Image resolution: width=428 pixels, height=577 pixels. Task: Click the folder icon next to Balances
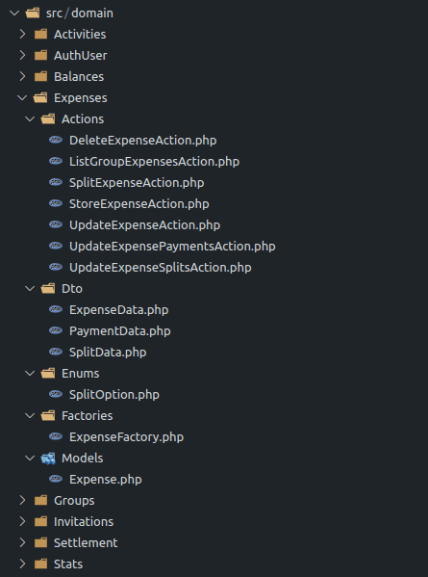40,76
